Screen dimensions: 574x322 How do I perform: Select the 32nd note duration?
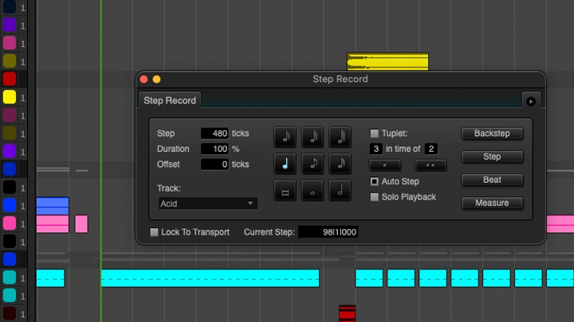pyautogui.click(x=285, y=137)
